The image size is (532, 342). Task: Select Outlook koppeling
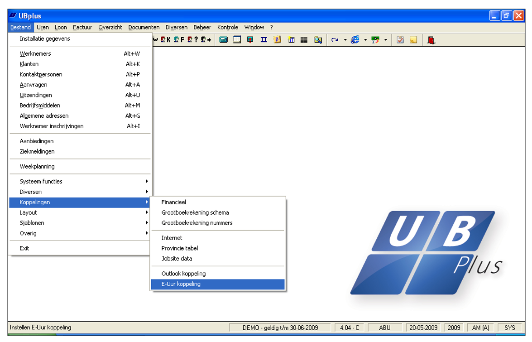(218, 274)
